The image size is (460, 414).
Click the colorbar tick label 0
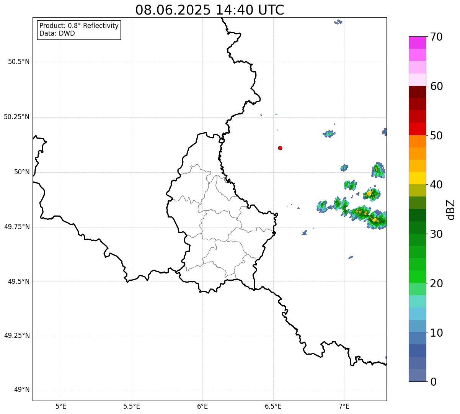pos(433,382)
